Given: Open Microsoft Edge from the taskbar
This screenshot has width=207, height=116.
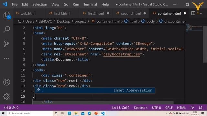Looking at the screenshot, I should pos(89,113).
